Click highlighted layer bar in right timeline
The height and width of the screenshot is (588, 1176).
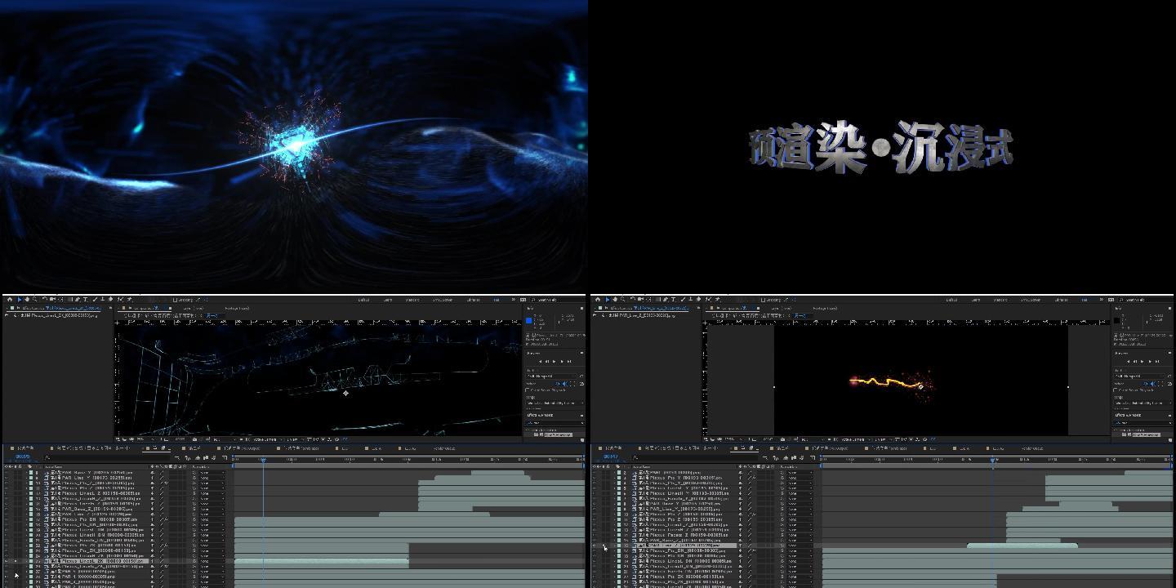[1022, 546]
